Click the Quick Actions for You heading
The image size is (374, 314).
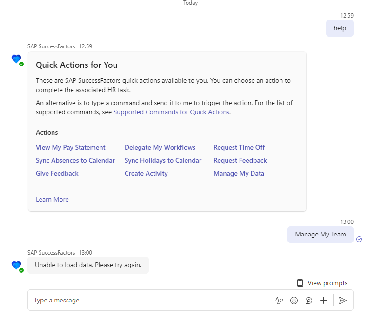(x=77, y=65)
